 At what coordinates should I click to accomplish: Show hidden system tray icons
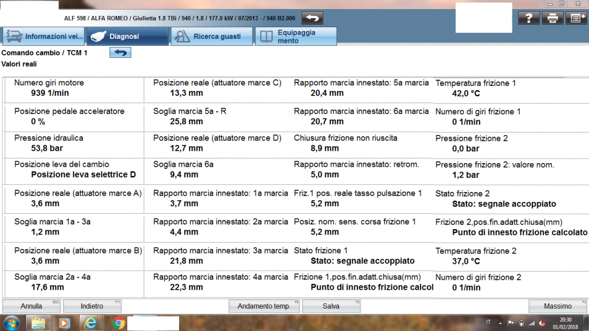501,323
